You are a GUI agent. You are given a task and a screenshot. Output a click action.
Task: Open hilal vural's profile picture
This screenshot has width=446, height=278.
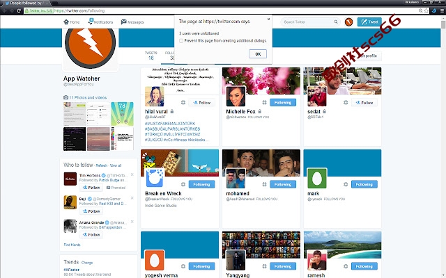pyautogui.click(x=155, y=97)
